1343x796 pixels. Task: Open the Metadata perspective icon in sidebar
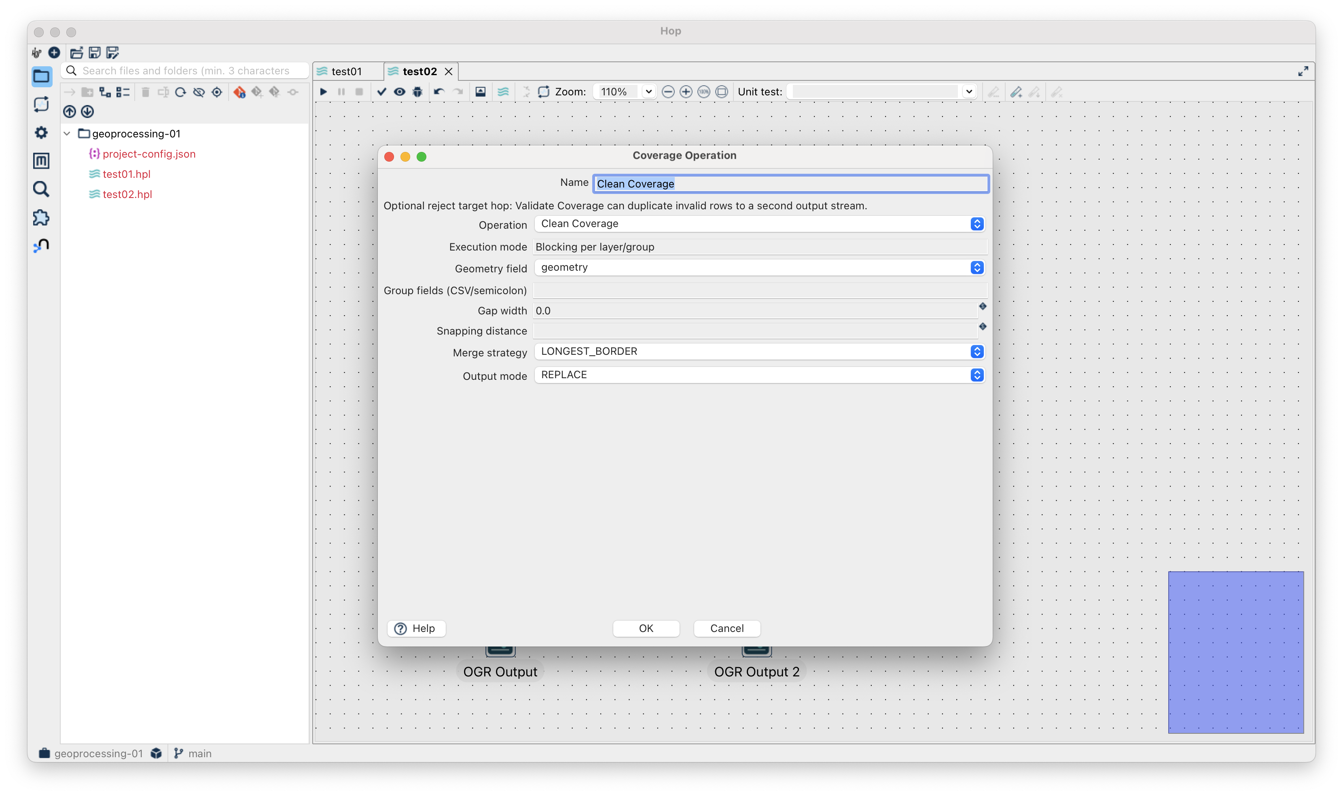[41, 160]
